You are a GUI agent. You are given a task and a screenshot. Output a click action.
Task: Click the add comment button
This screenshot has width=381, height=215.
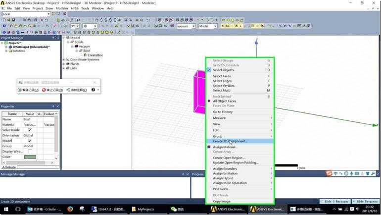click(x=77, y=90)
